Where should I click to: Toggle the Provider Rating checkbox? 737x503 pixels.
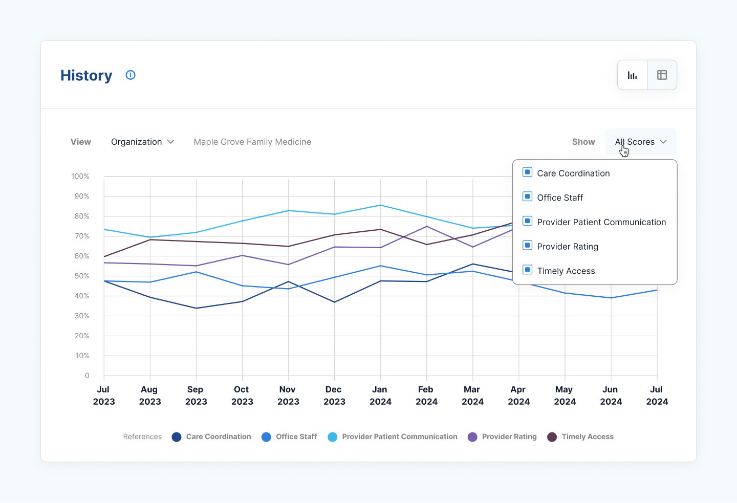point(527,246)
